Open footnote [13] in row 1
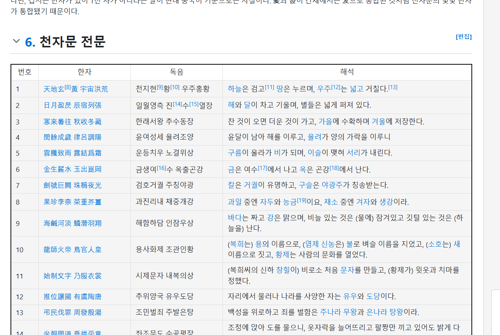The height and width of the screenshot is (335, 500). pyautogui.click(x=392, y=87)
